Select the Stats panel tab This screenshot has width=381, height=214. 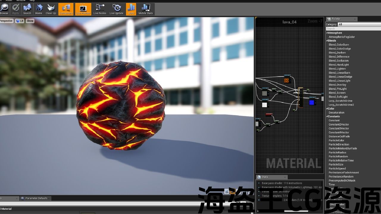265,177
